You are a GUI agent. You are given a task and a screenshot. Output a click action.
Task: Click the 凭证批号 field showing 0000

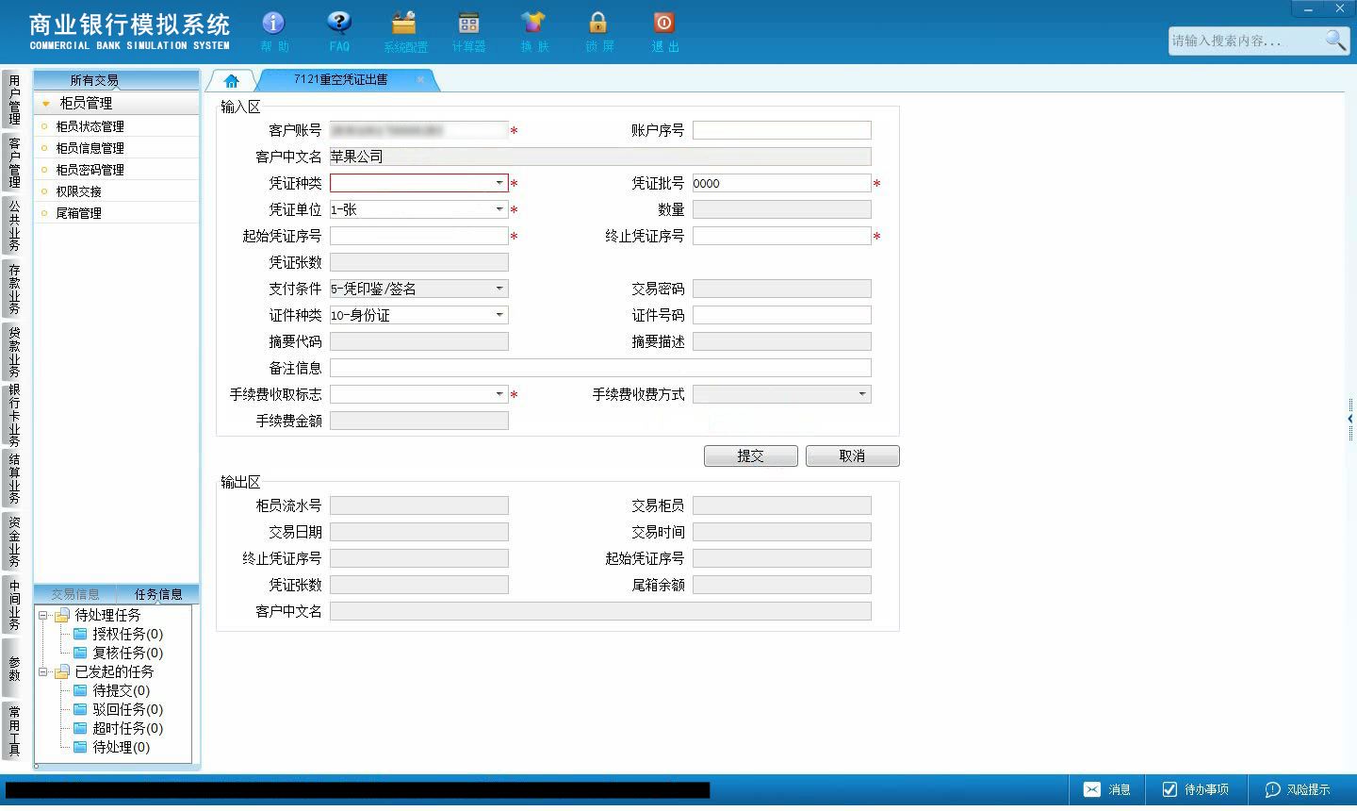(x=782, y=183)
